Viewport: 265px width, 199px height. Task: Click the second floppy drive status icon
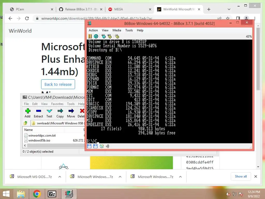95,146
